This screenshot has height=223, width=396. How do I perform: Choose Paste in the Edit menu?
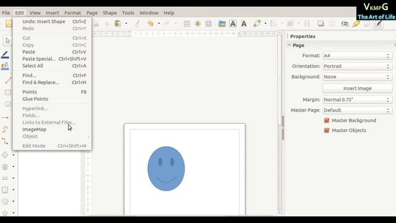tap(52, 52)
